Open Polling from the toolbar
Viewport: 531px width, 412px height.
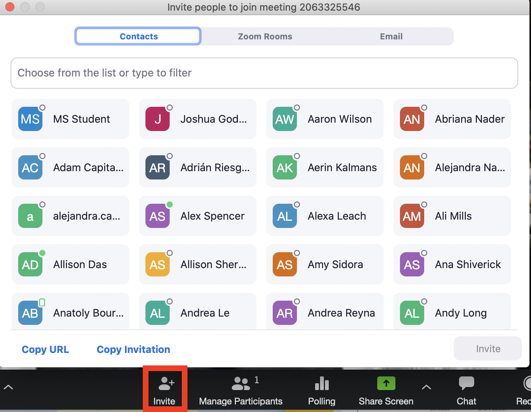pyautogui.click(x=322, y=390)
